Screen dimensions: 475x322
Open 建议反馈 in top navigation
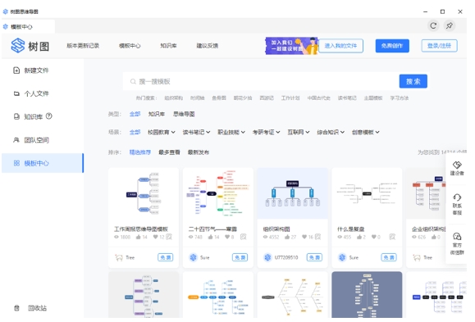pos(208,46)
